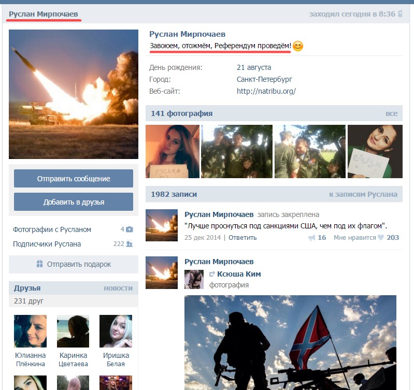Open the Санкт-Петербург city link

(264, 79)
